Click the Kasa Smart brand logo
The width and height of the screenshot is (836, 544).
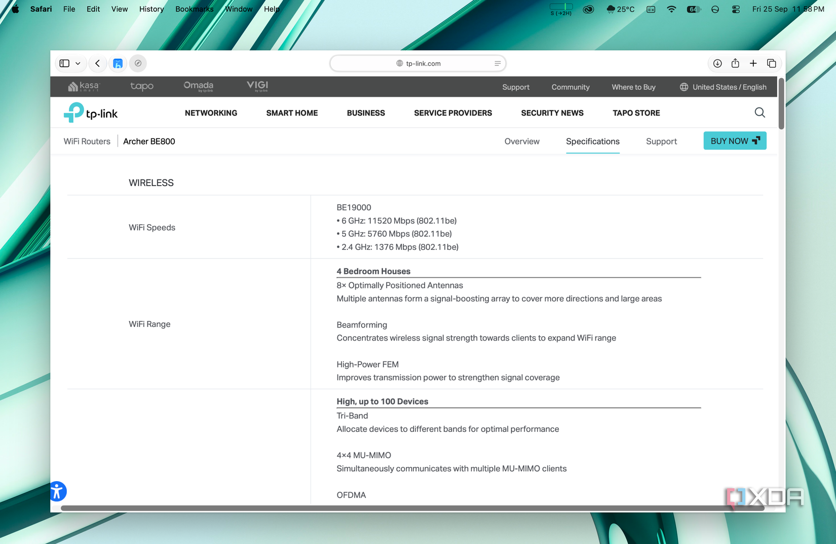(x=84, y=87)
